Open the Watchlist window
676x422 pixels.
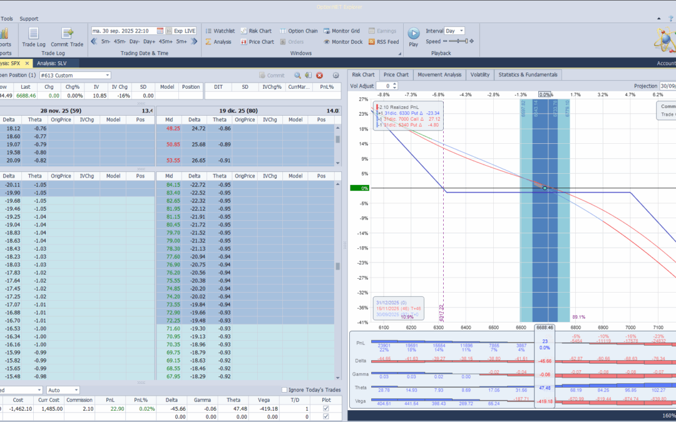coord(219,31)
